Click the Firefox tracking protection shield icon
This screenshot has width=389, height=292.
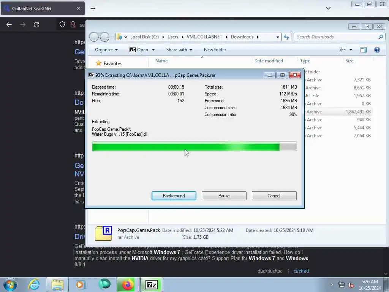[x=62, y=24]
